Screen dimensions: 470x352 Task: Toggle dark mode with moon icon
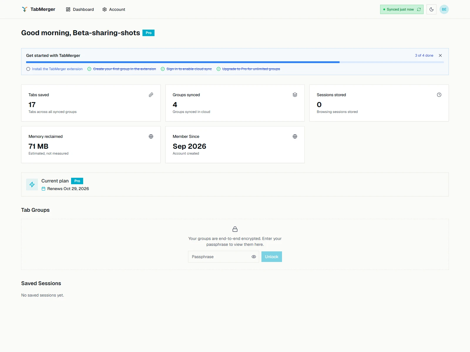pyautogui.click(x=431, y=9)
